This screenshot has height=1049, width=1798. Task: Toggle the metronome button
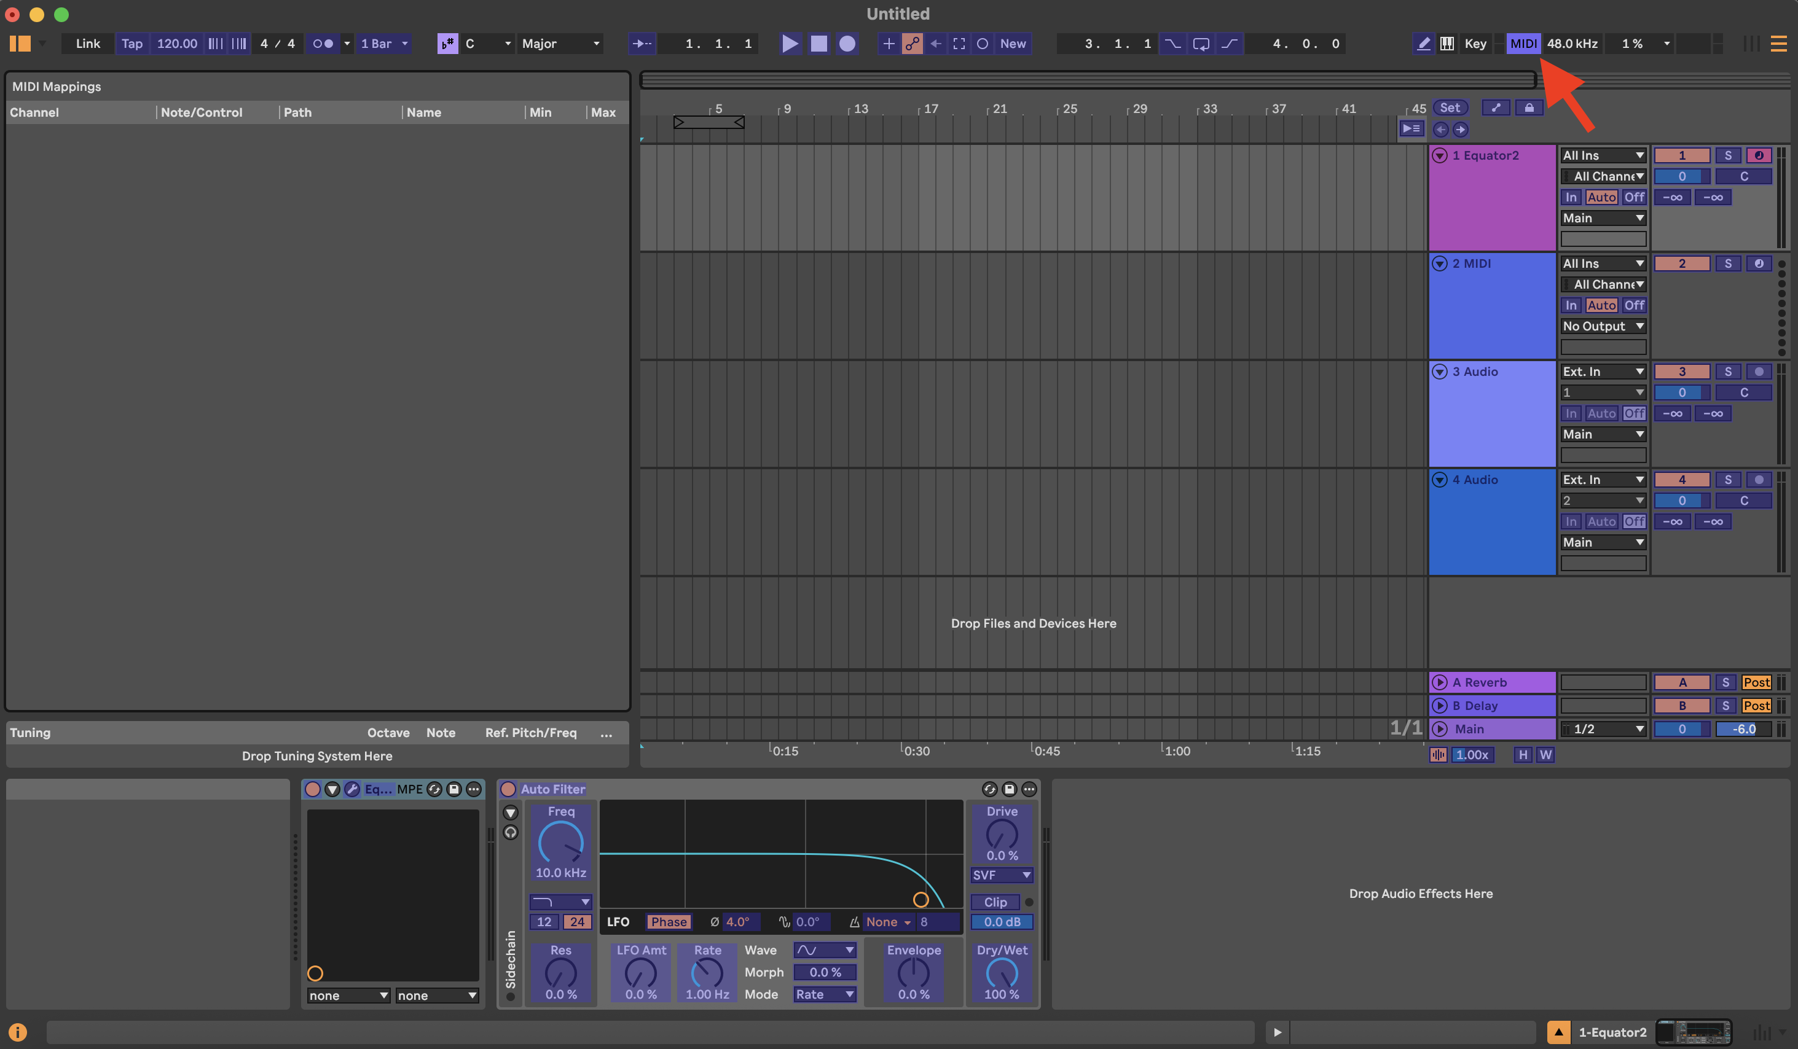coord(323,44)
